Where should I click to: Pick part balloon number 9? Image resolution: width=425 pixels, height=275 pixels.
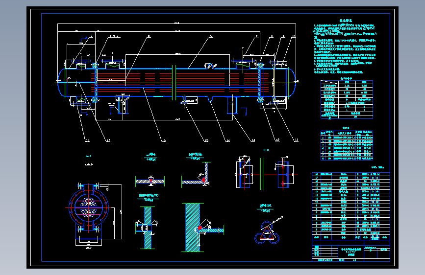click(x=283, y=36)
